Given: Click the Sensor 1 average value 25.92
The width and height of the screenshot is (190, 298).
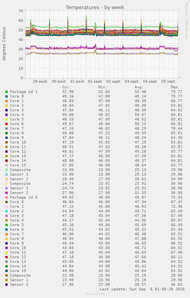Looking at the screenshot, I should (x=140, y=188).
